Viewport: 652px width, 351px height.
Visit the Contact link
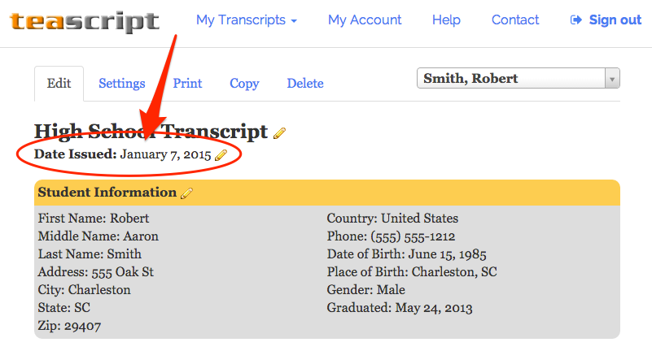click(515, 20)
